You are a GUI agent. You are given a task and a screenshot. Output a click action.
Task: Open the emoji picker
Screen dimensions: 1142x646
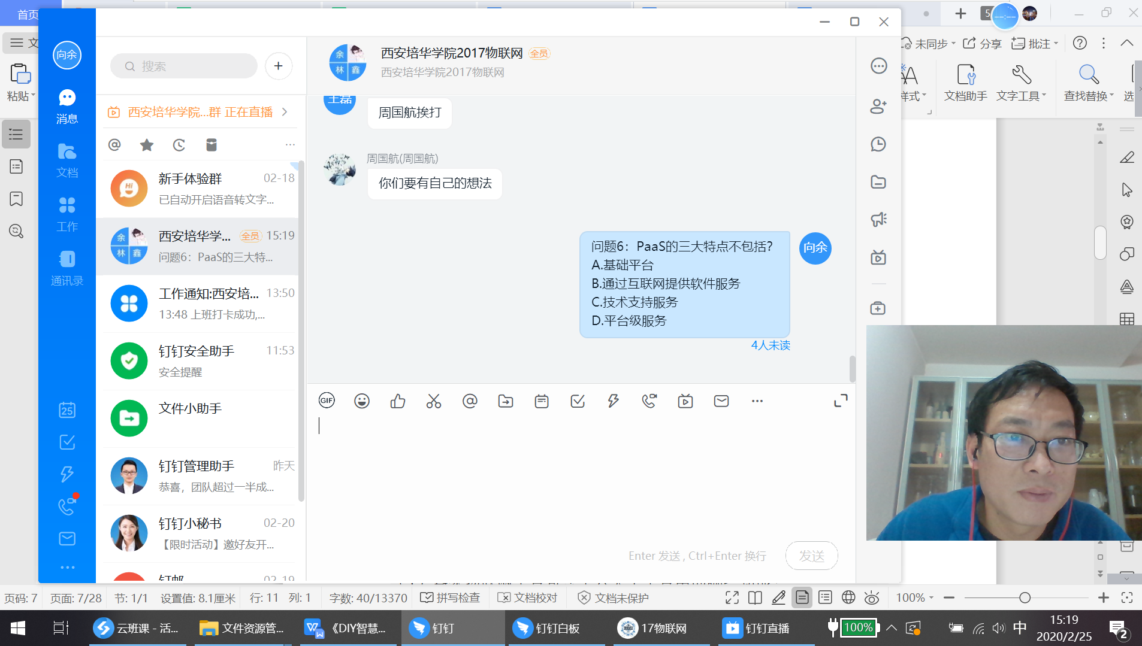[362, 401]
